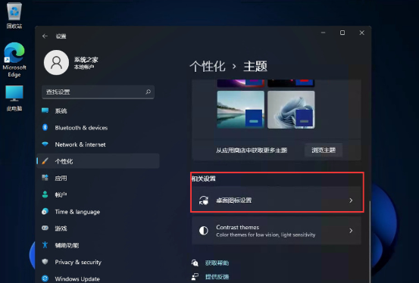419x283 pixels.
Task: Click the Privacy & security shield icon
Action: [x=45, y=262]
